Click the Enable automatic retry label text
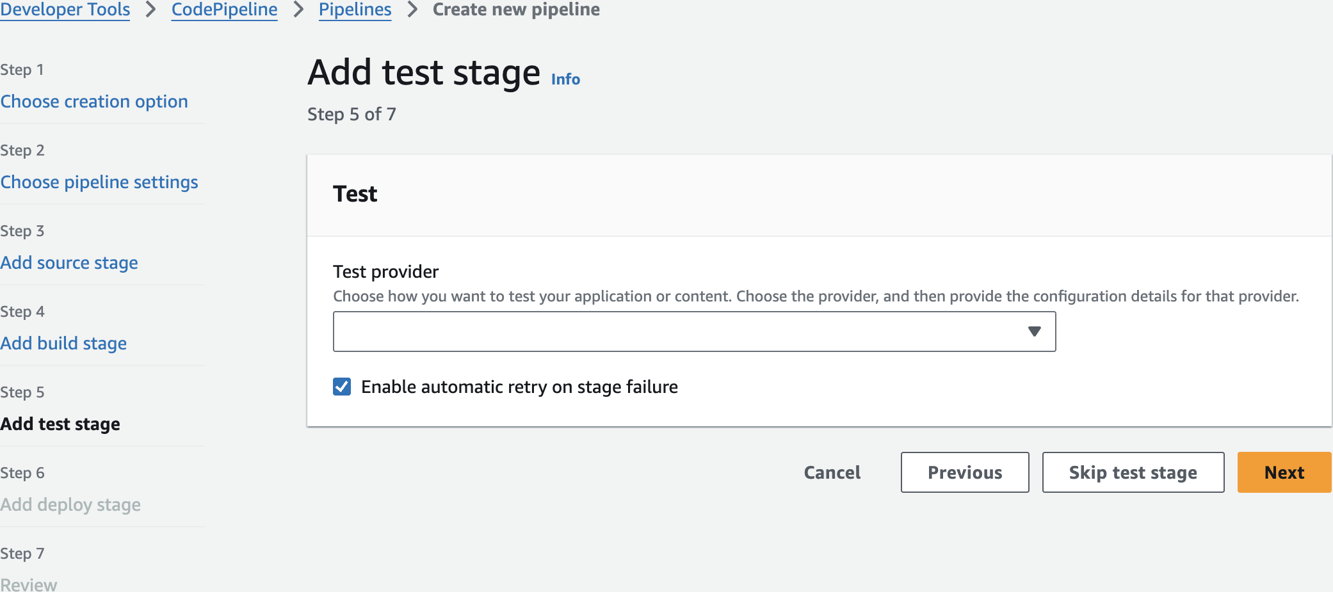 (519, 387)
